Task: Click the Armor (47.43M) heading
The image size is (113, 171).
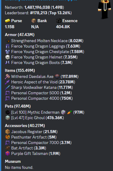Action: (x=20, y=35)
